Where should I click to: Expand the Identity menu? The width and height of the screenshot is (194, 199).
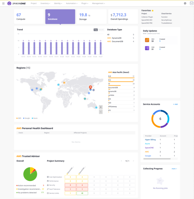click(58, 4)
